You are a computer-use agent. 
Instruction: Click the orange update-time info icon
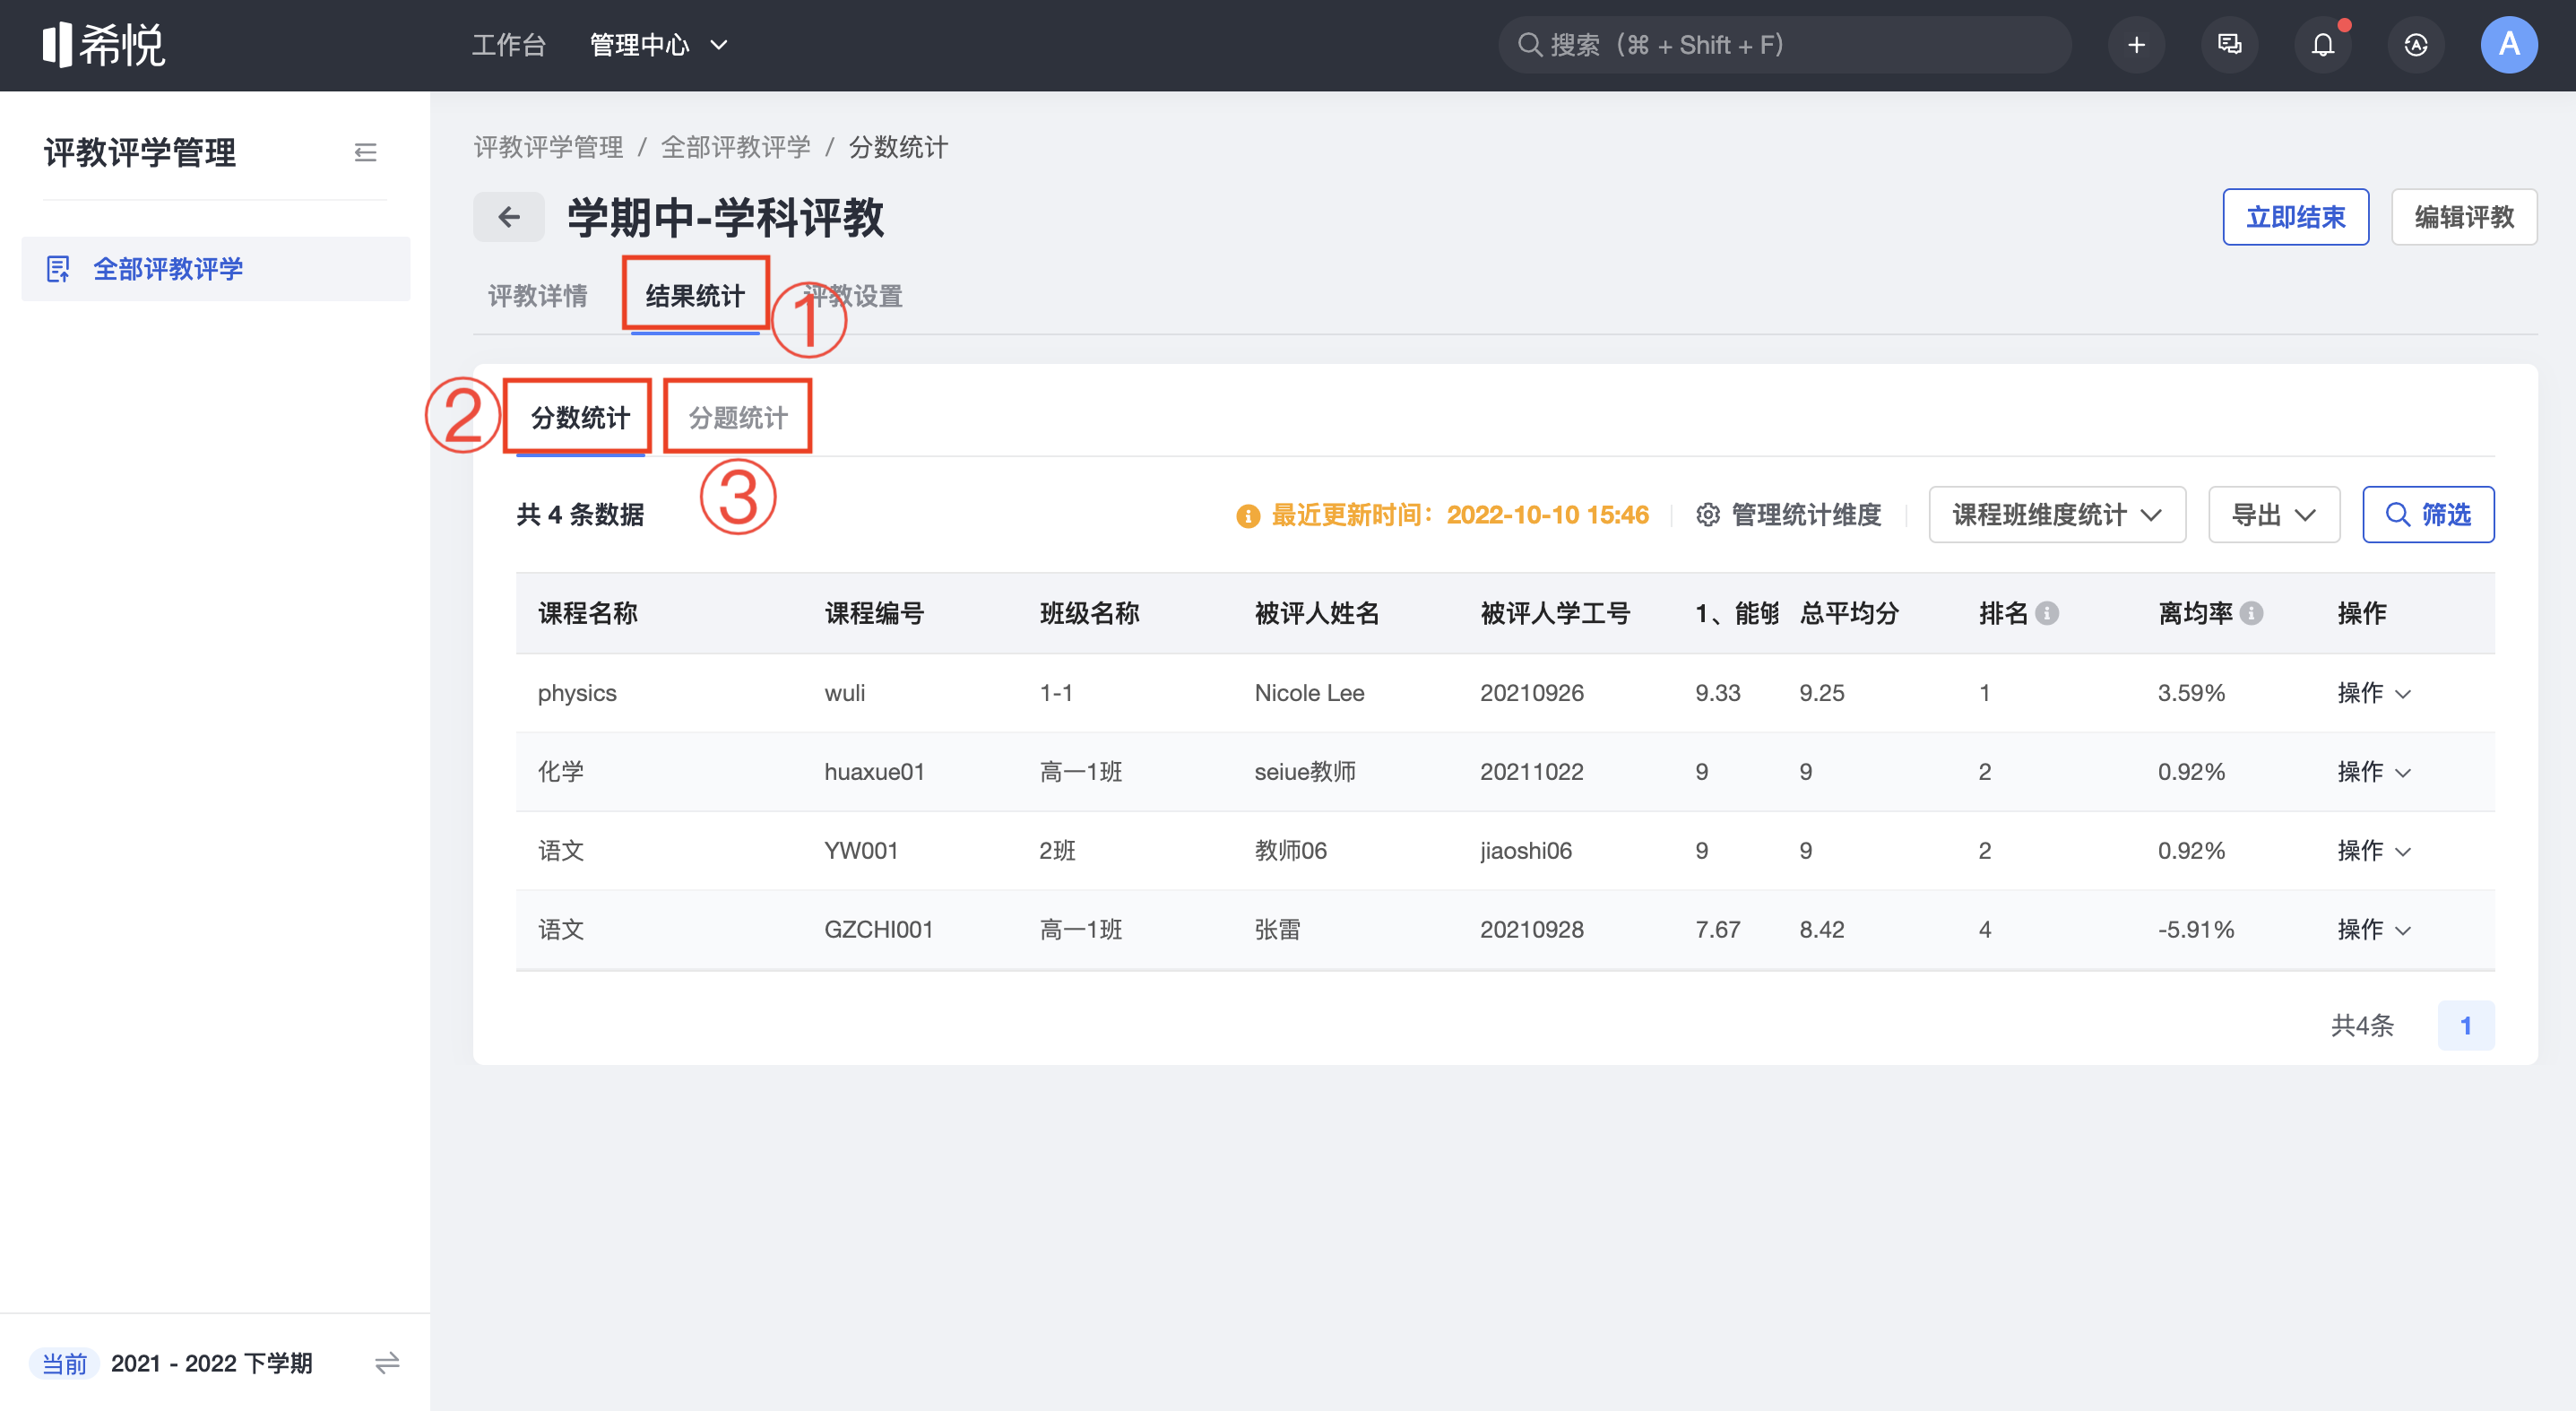1247,516
